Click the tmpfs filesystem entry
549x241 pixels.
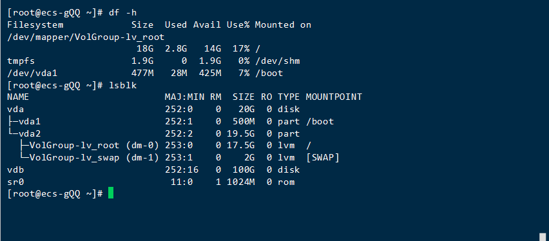(x=21, y=61)
